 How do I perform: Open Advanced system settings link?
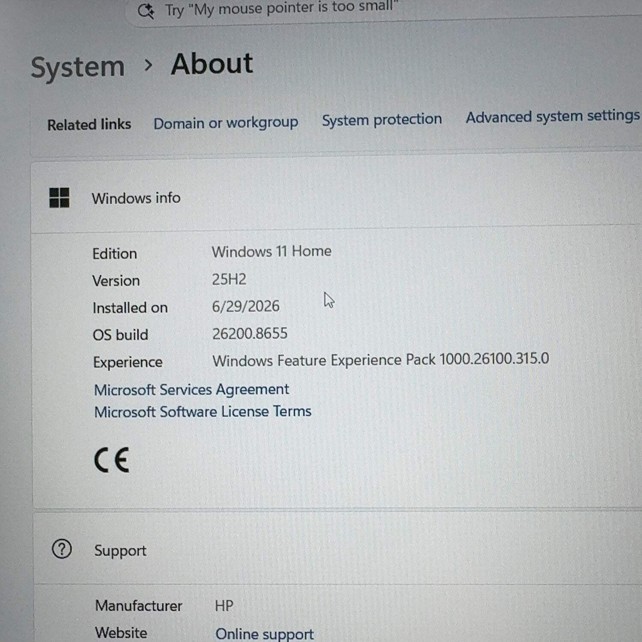coord(553,116)
